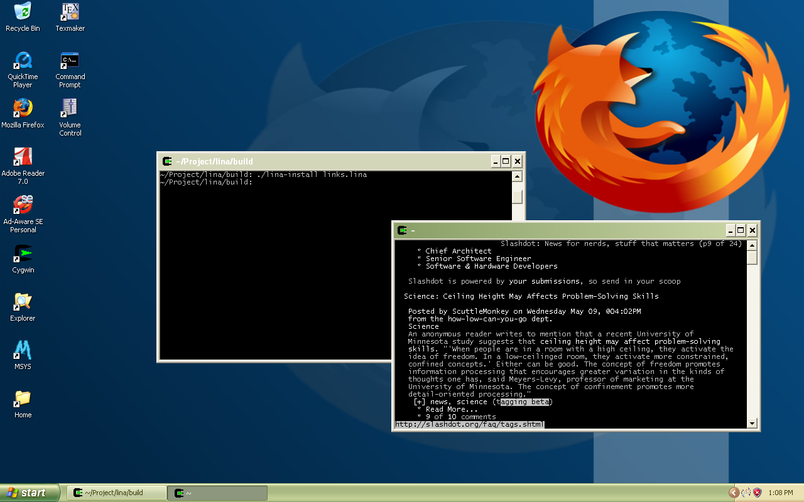Viewport: 804px width, 502px height.
Task: Click 'Senior Software Engineer' list entry
Action: [479, 259]
